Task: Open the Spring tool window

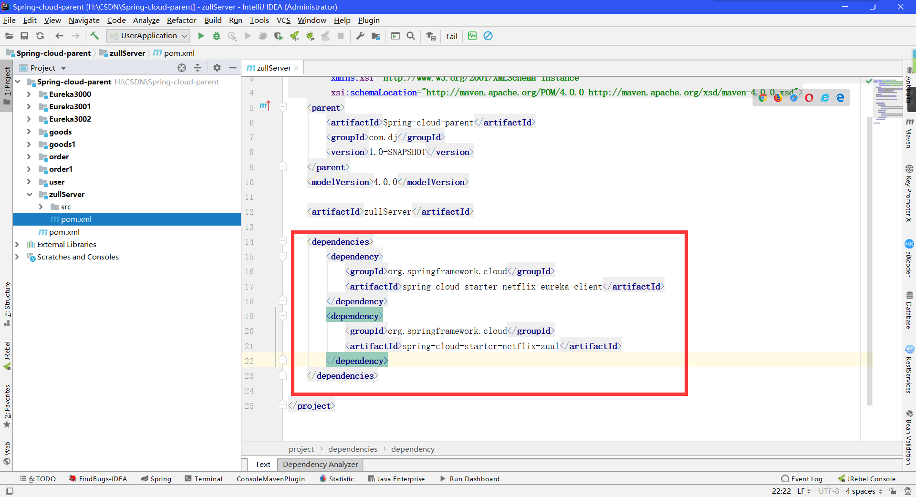Action: [x=156, y=479]
